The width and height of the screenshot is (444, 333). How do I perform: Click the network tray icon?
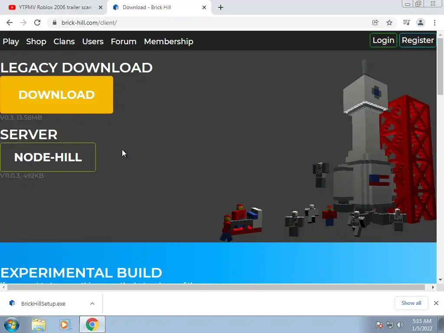390,325
